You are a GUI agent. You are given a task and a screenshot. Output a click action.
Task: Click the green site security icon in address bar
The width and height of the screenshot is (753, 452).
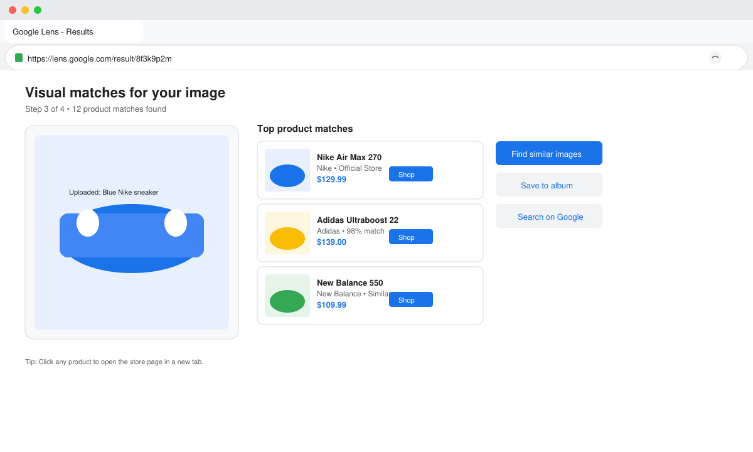click(19, 58)
